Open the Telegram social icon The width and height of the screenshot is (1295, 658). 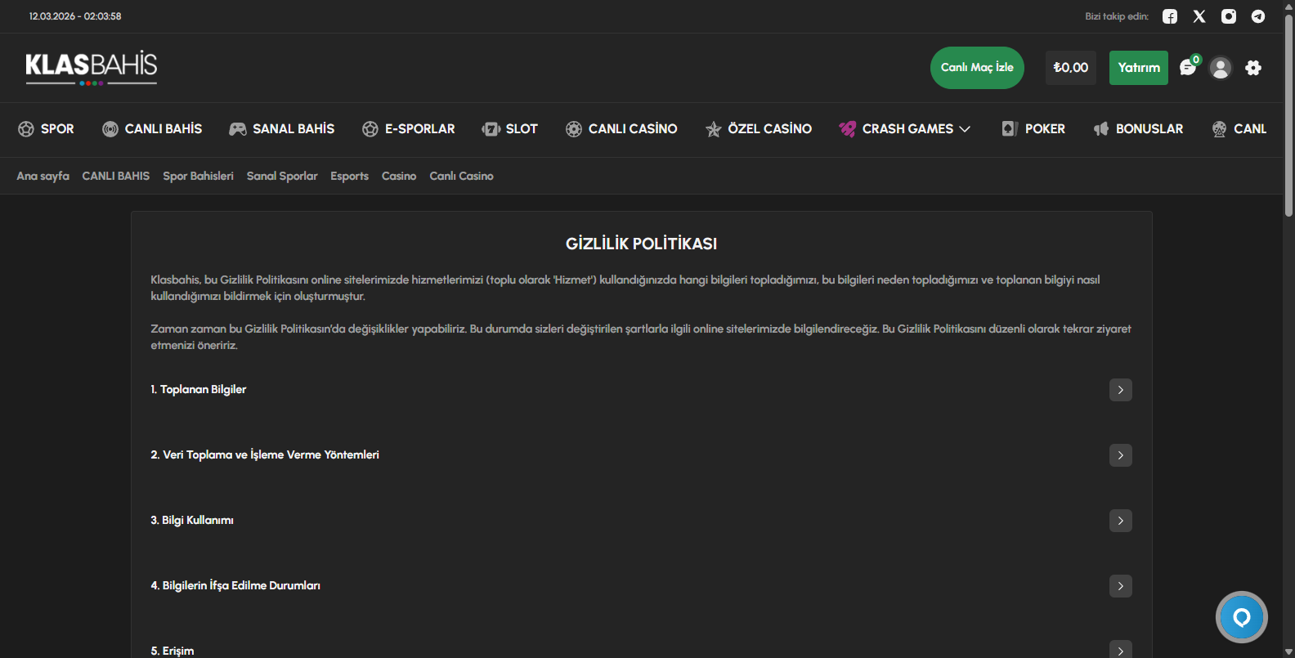pos(1258,16)
